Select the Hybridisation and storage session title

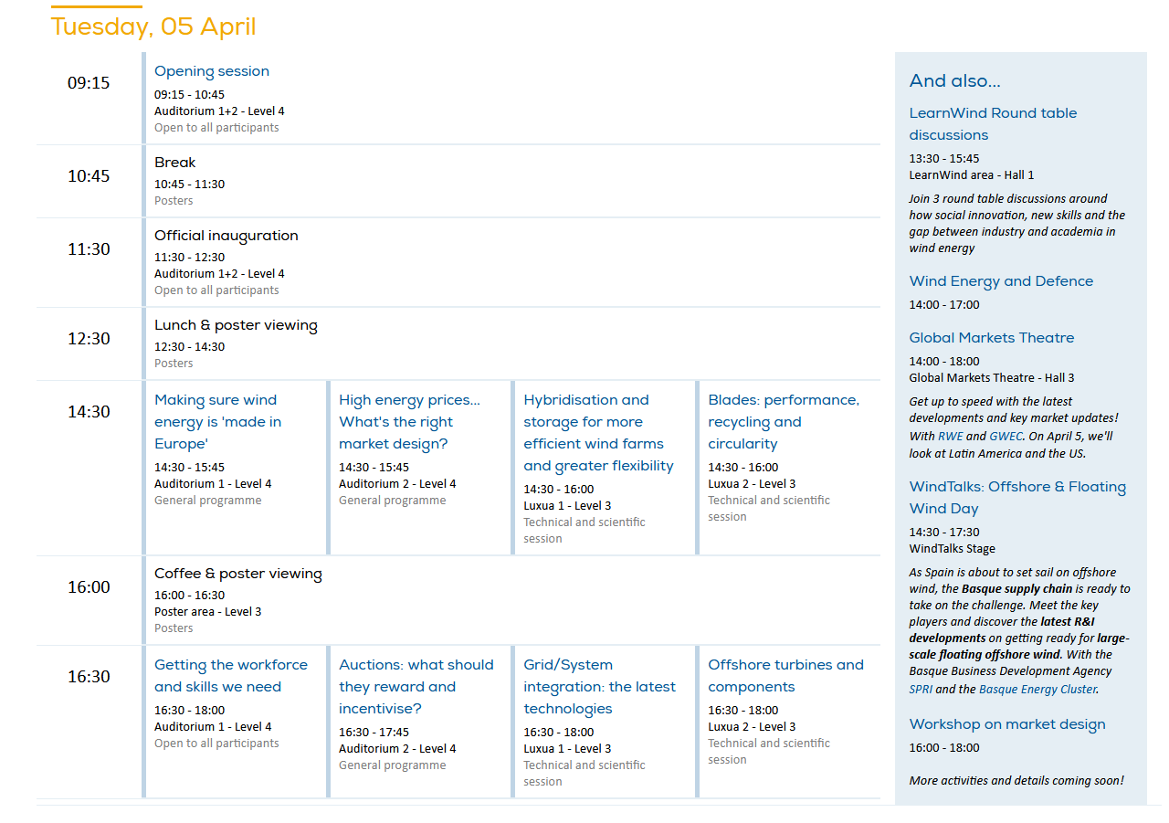point(598,433)
